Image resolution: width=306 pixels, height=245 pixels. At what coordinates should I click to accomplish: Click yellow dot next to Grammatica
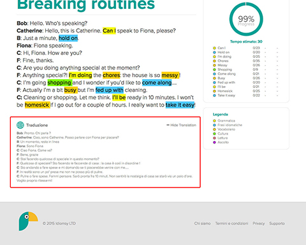point(214,121)
